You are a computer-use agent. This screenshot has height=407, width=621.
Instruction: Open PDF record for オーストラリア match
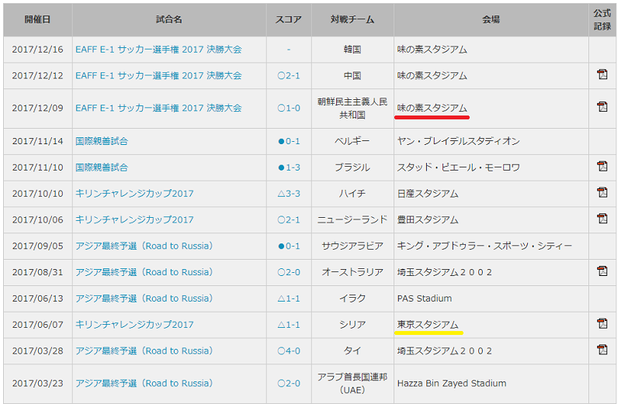pos(602,271)
